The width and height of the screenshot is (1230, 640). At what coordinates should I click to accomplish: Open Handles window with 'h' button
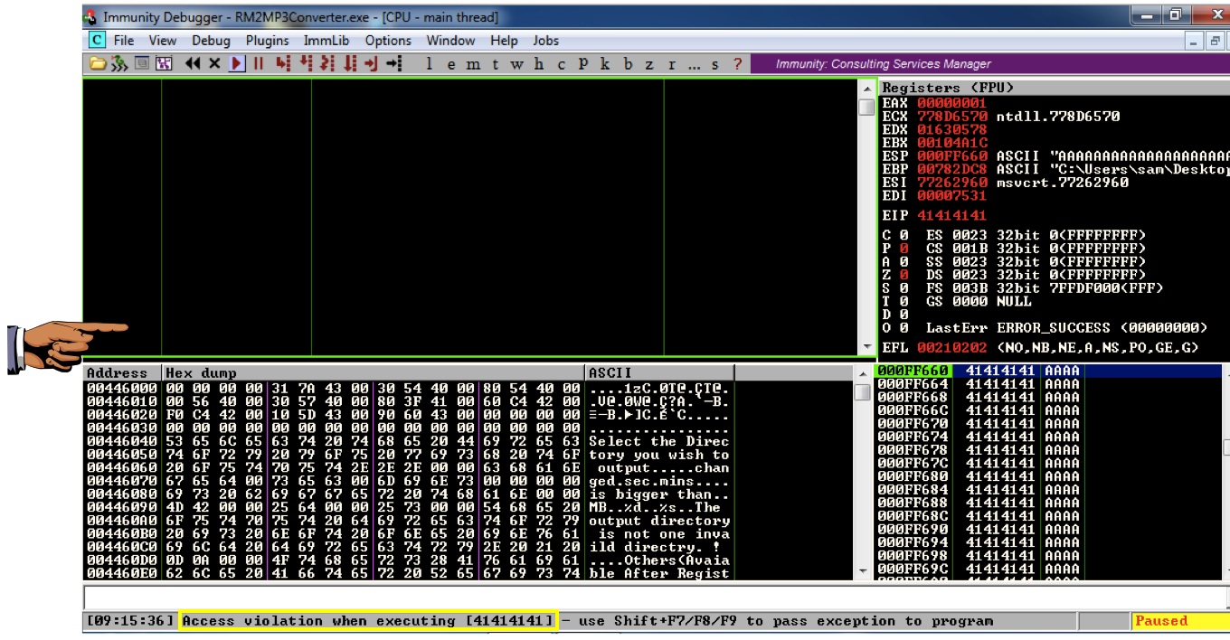(539, 64)
